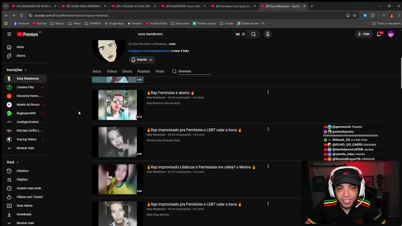
Task: Click hashtag #rap under Rap Feminista e aborto
Action: (x=149, y=103)
